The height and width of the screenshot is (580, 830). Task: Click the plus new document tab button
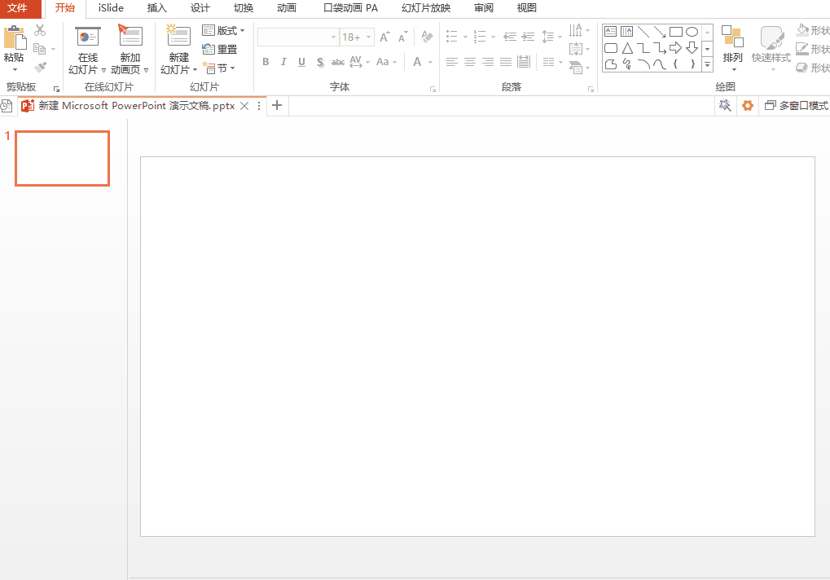(276, 105)
